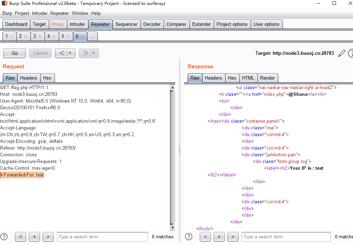Open the Project menu
The width and height of the screenshot is (353, 244).
(22, 13)
